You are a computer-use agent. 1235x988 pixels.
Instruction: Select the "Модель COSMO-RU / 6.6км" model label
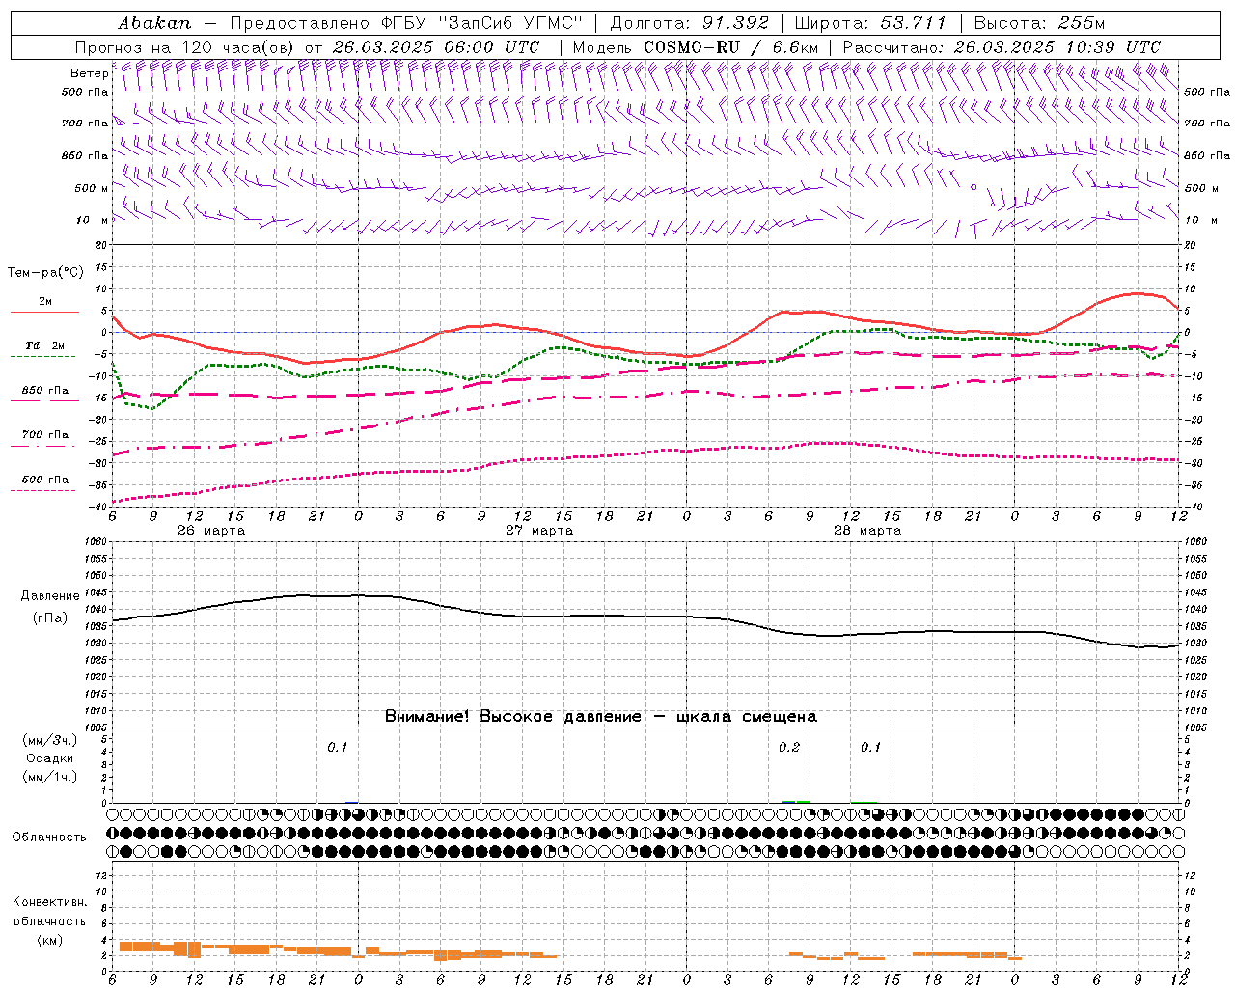(696, 47)
